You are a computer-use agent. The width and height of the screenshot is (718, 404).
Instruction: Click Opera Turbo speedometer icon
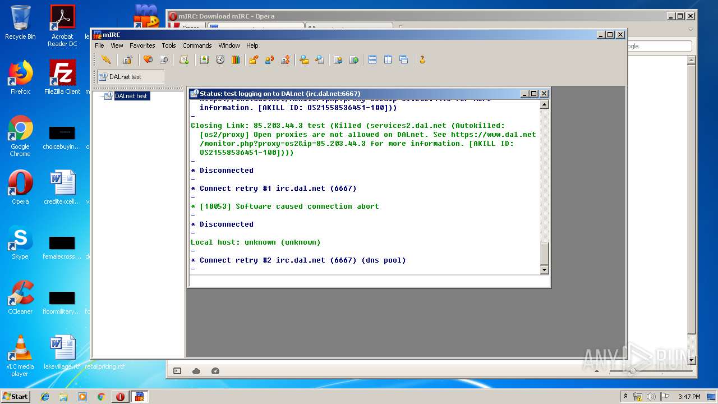point(215,371)
